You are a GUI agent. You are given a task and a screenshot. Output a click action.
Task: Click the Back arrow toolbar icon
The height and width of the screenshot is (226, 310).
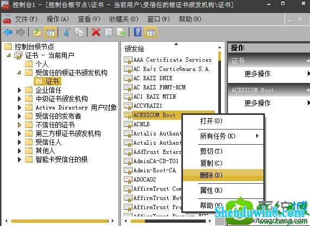[x=8, y=32]
